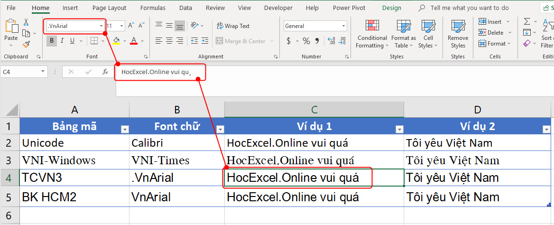
Task: Click the Insert Function fx icon
Action: (x=105, y=72)
